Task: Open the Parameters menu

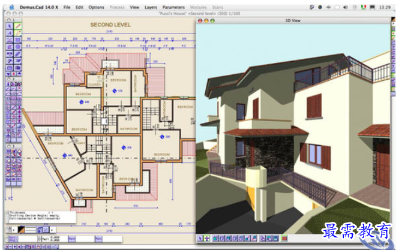Action: coord(173,7)
